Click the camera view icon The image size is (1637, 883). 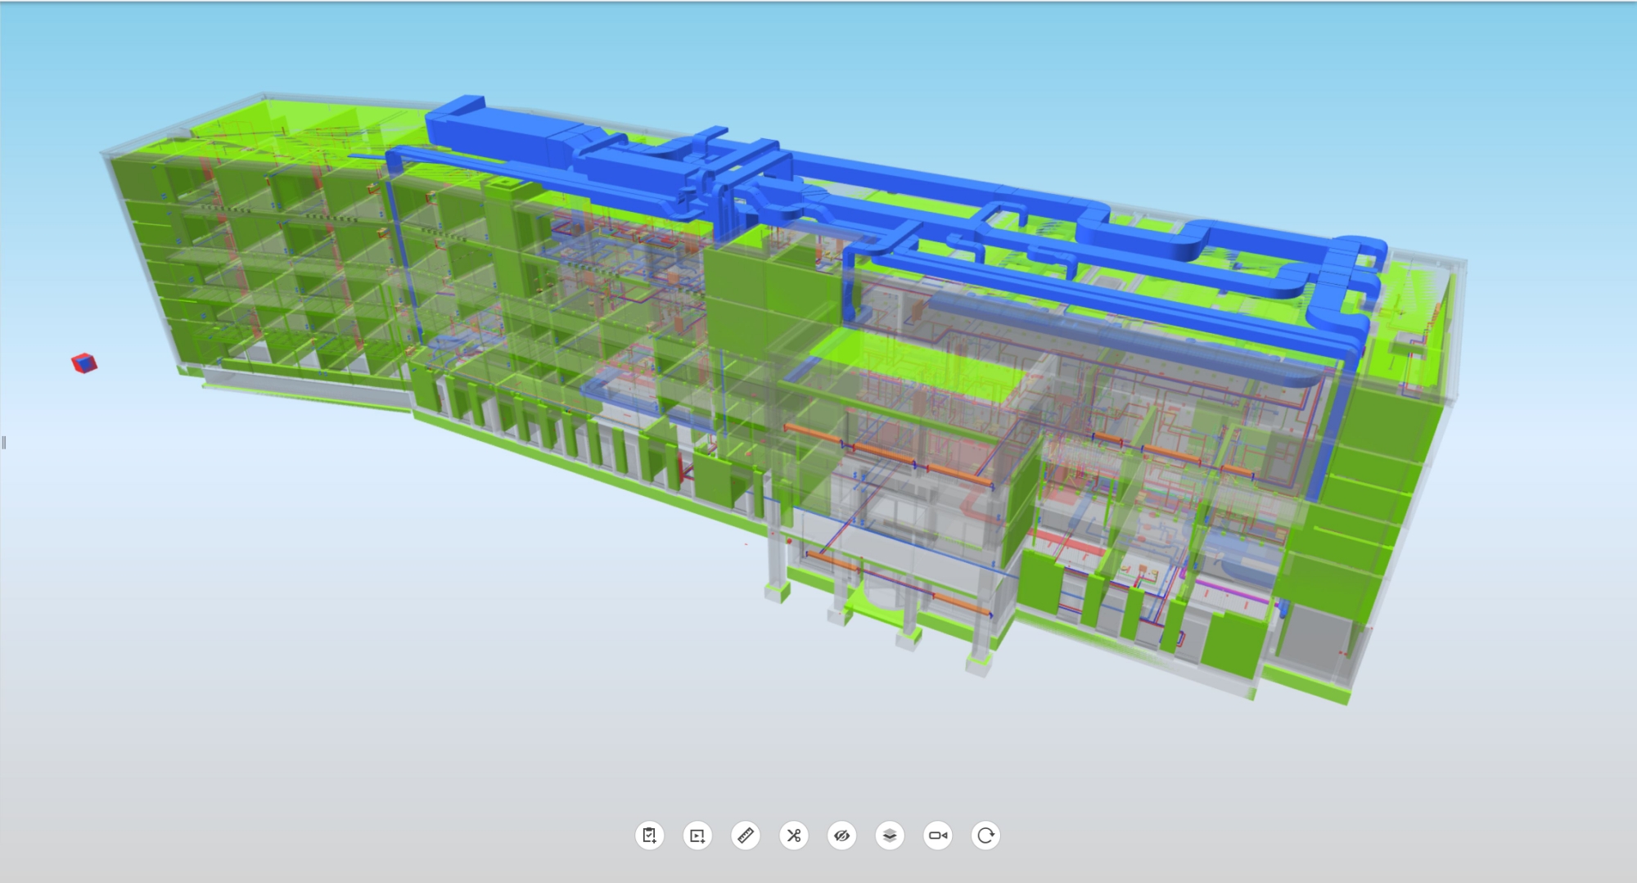(x=938, y=836)
